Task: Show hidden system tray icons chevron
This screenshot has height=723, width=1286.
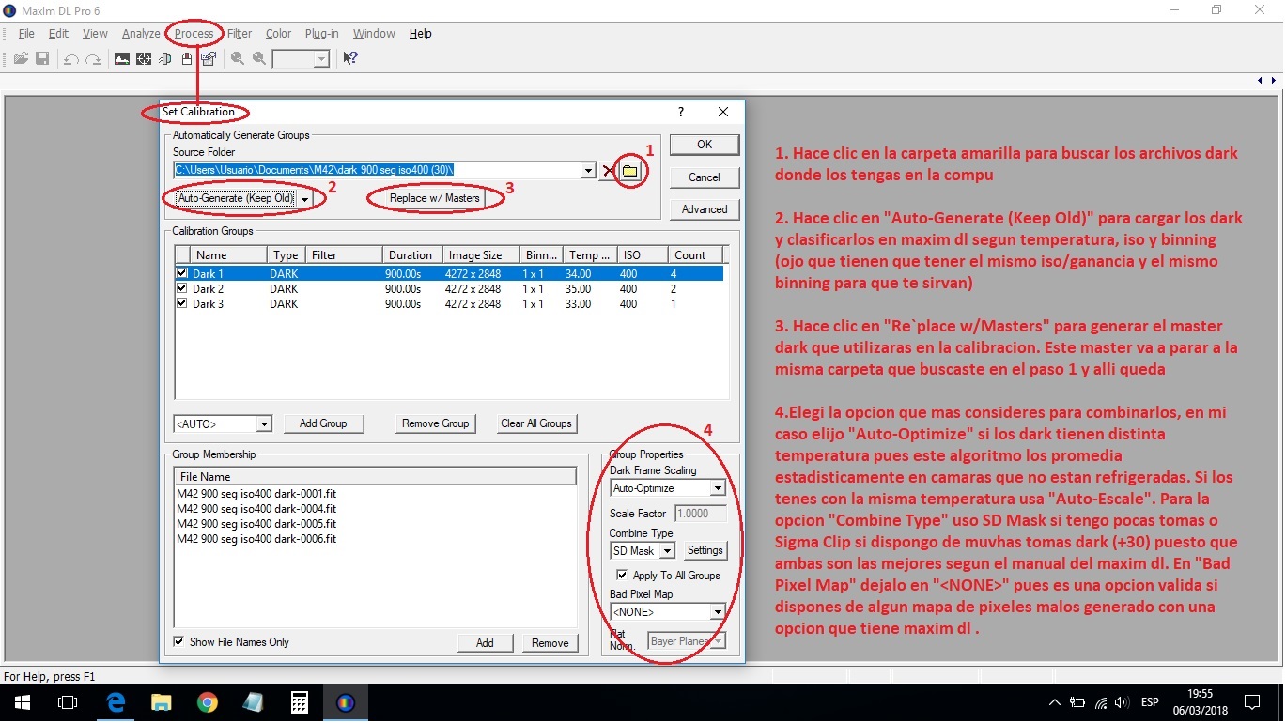Action: pos(1055,702)
